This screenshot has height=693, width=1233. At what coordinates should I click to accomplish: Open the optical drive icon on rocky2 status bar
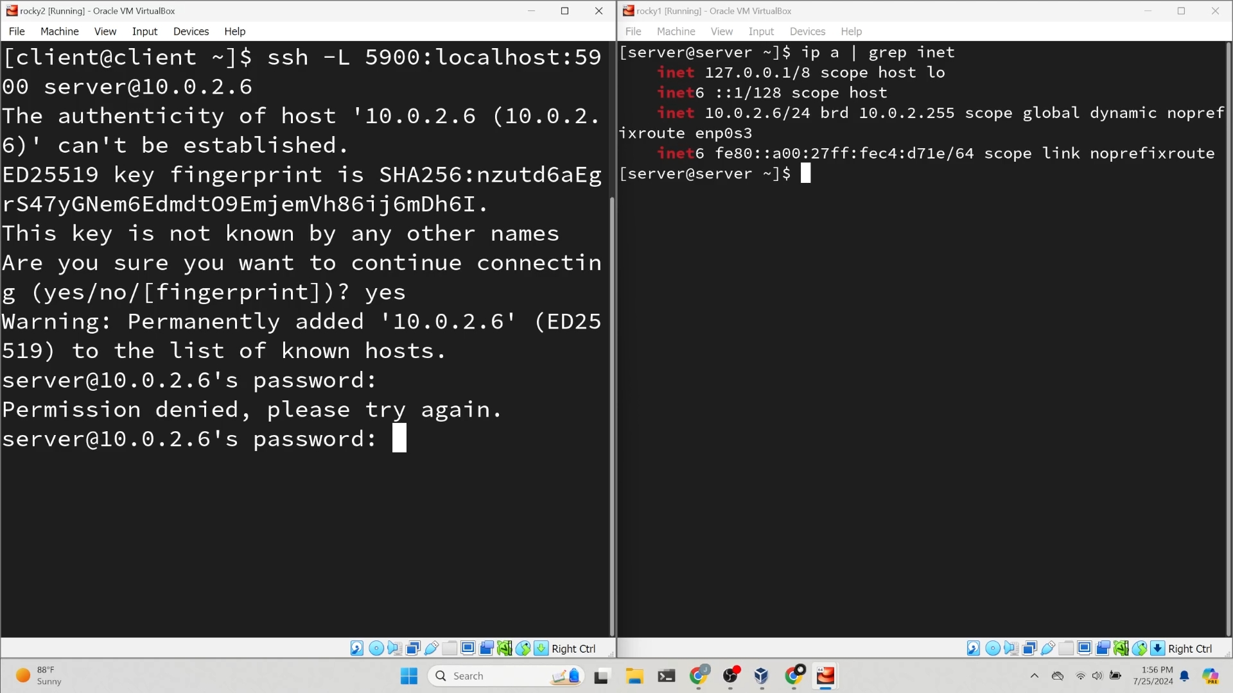point(376,648)
